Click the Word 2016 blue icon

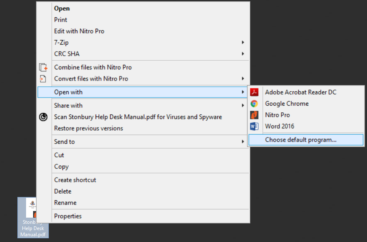click(x=254, y=126)
